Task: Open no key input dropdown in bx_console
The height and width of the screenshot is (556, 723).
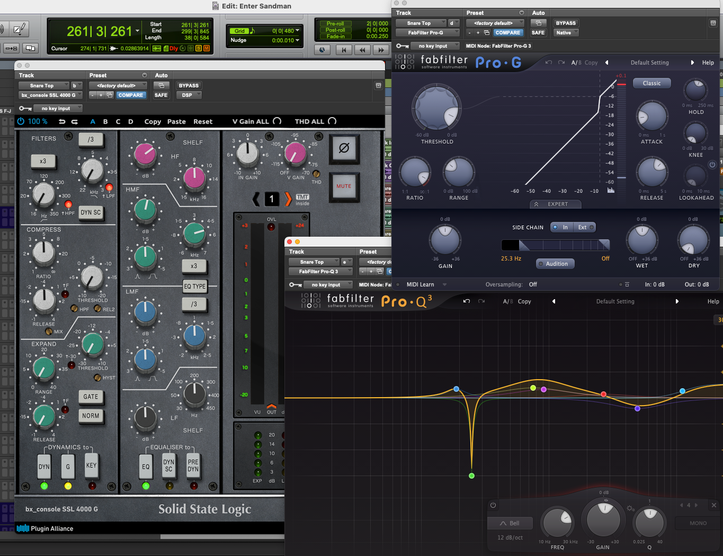Action: click(x=59, y=109)
